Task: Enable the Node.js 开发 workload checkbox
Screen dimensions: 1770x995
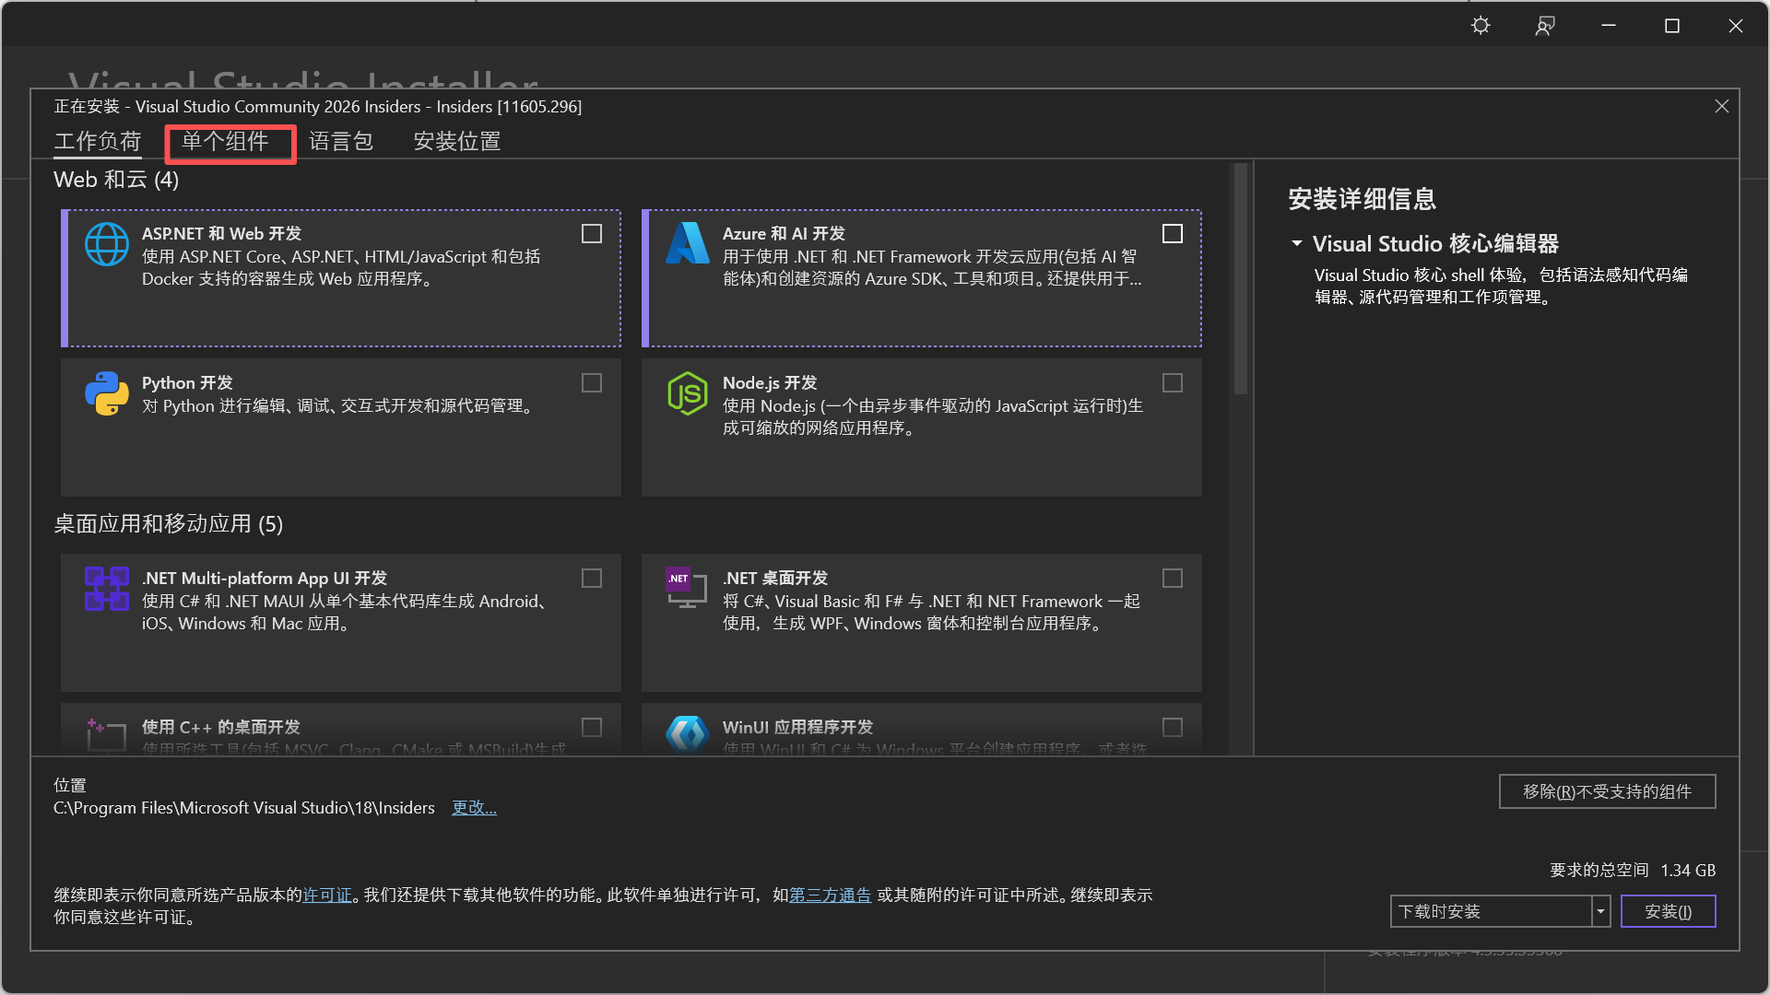Action: (1173, 383)
